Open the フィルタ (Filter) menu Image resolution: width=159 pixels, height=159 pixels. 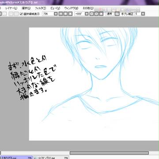[40, 8]
